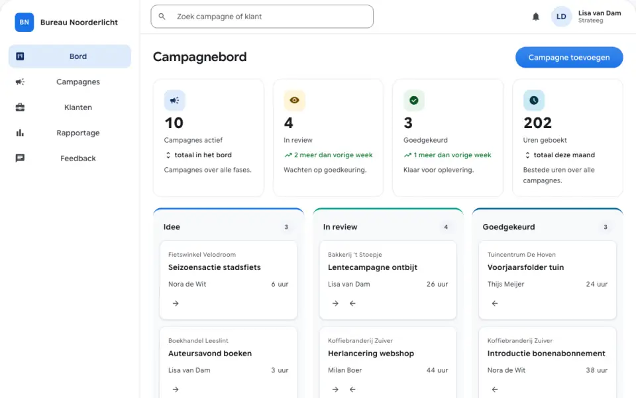636x398 pixels.
Task: Open the Rapportage section
Action: click(70, 133)
